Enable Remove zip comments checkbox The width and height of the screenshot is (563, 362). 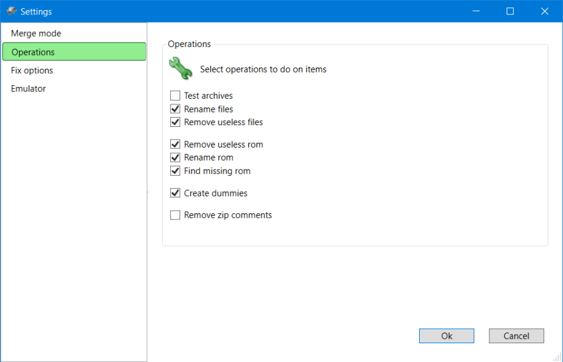(175, 215)
